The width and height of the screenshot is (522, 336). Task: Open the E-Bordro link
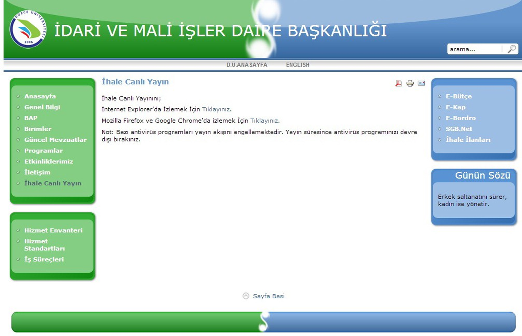[461, 118]
